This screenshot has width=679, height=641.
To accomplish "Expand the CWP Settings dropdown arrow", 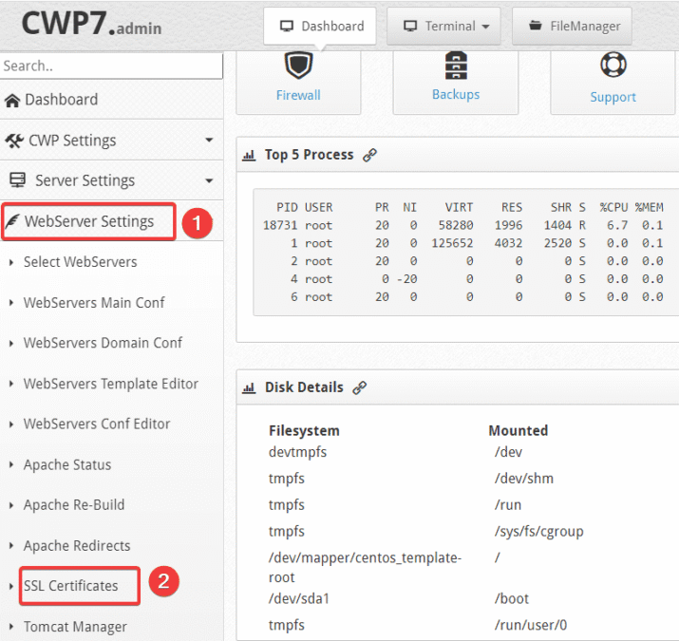I will coord(209,141).
